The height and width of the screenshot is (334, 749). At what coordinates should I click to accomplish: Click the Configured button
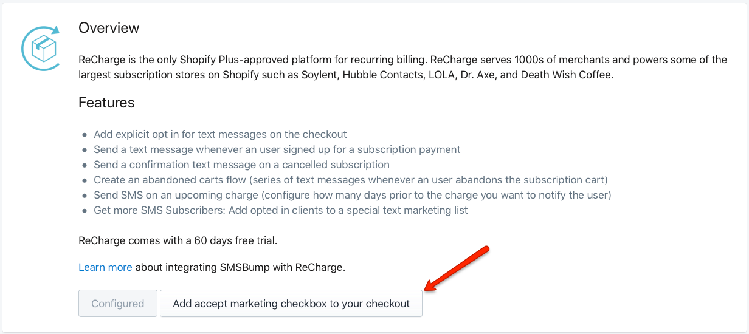click(x=118, y=303)
